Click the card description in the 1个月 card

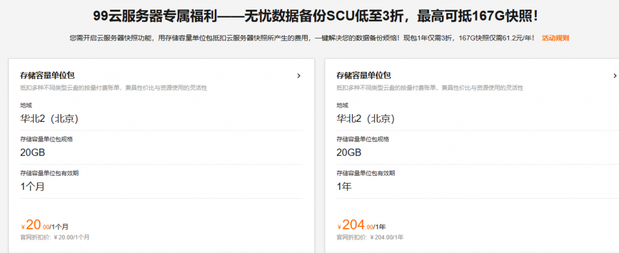[x=114, y=88]
